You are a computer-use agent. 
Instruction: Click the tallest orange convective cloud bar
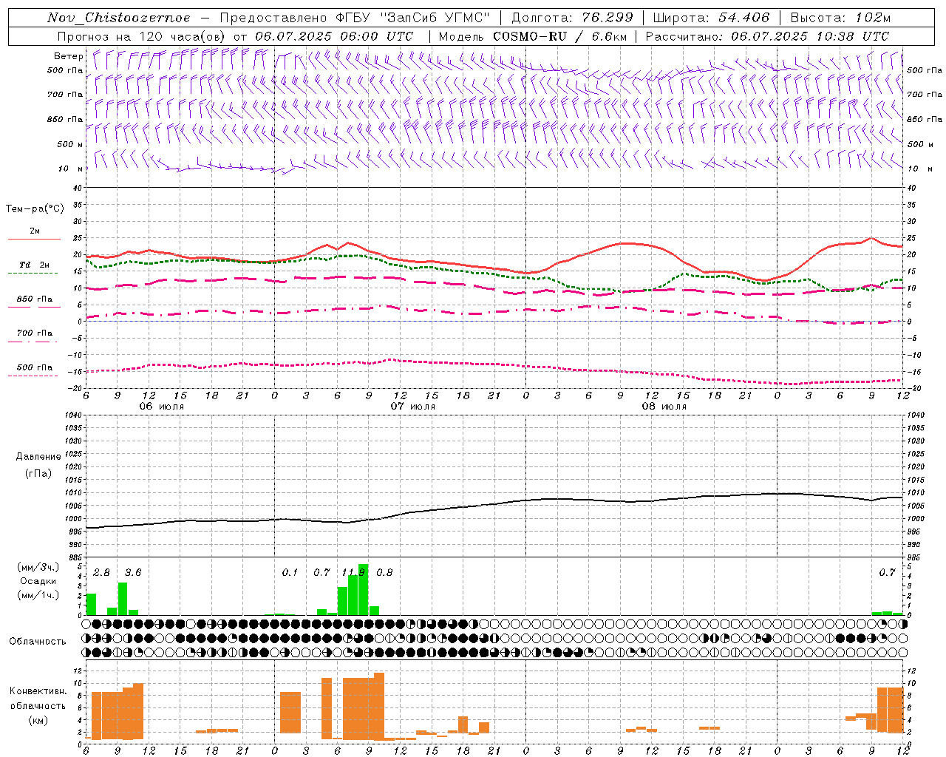point(379,706)
